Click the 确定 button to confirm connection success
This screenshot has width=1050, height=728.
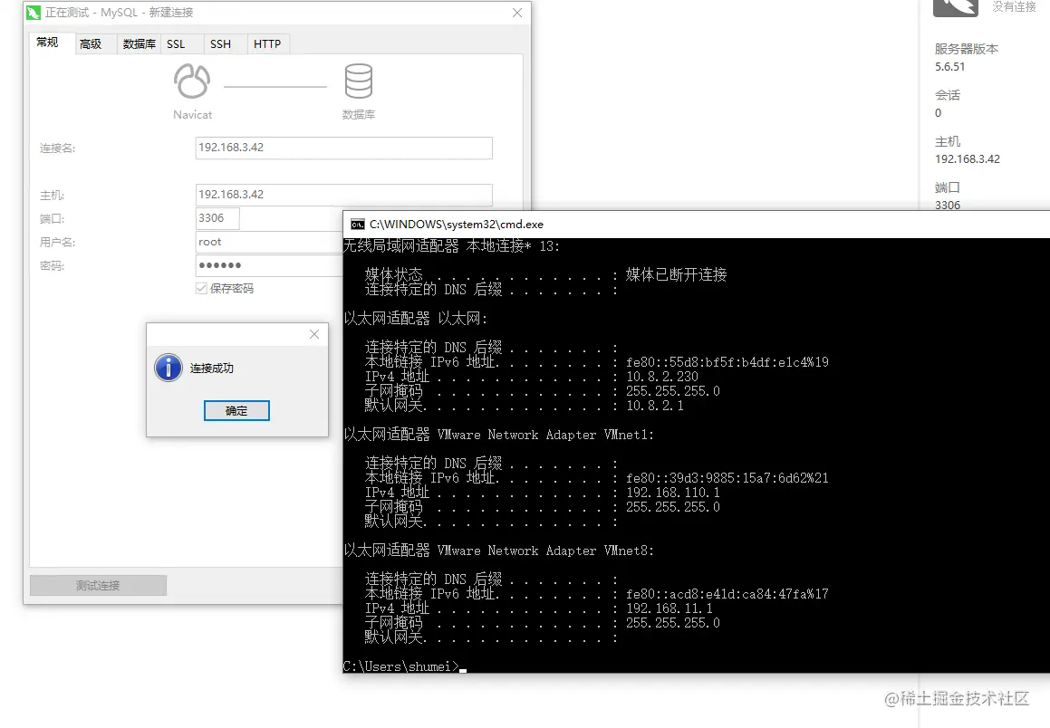[x=236, y=410]
